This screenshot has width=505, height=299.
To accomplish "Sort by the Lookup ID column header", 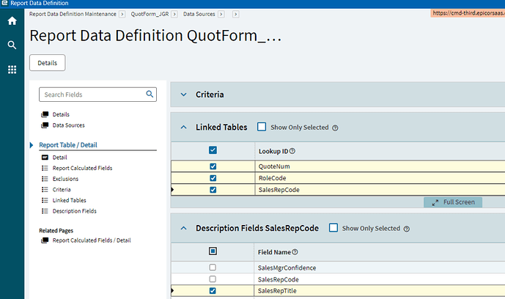I will pyautogui.click(x=273, y=151).
